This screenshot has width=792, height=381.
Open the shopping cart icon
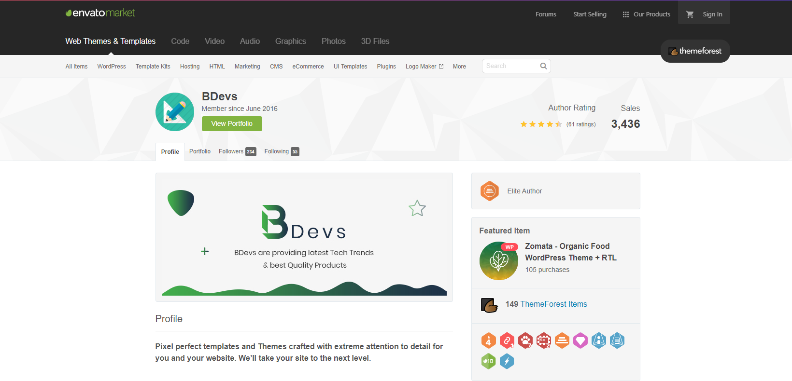point(690,14)
